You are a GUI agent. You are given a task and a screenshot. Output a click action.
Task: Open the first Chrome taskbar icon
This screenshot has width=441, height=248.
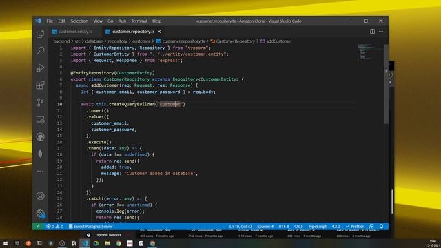pos(119,243)
